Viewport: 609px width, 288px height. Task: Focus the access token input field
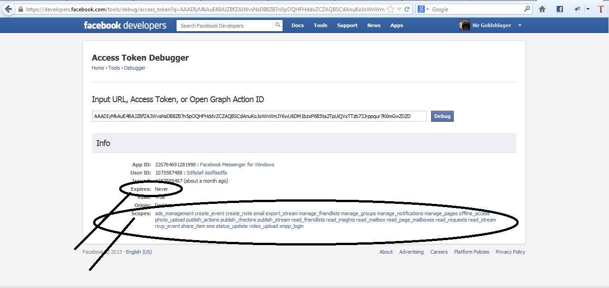click(x=259, y=116)
